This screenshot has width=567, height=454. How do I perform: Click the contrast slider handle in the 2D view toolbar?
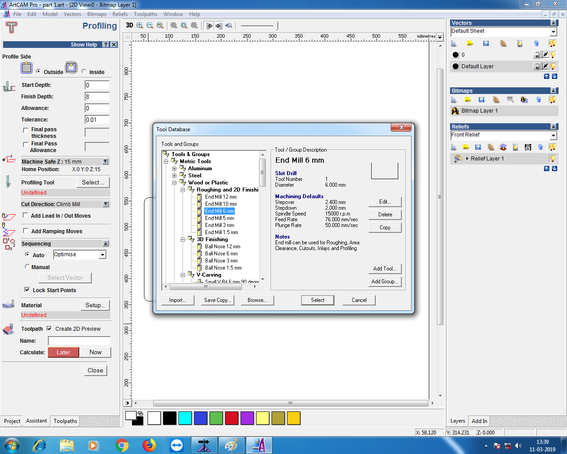[277, 26]
